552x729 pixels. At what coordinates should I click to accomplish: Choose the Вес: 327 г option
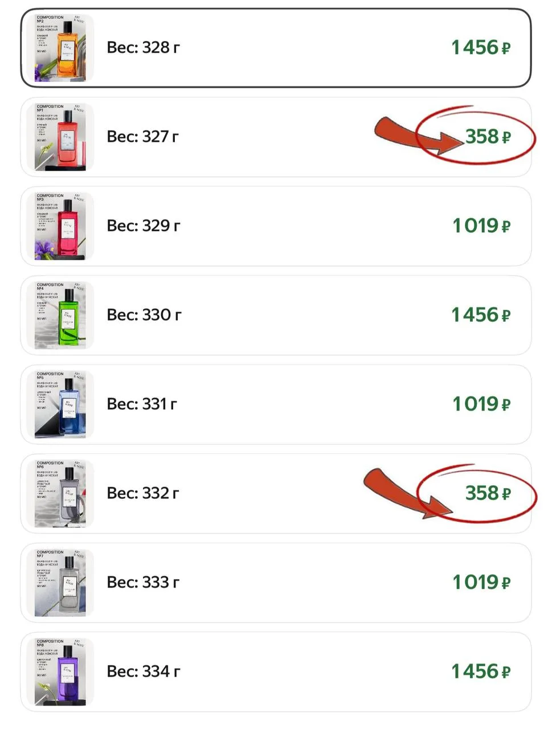tap(142, 137)
